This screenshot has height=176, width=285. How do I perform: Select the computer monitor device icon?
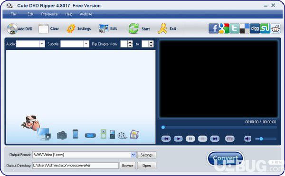(44, 134)
